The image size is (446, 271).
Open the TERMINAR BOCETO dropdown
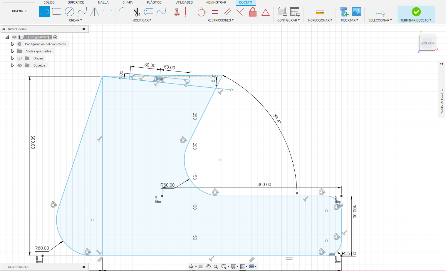pos(416,20)
